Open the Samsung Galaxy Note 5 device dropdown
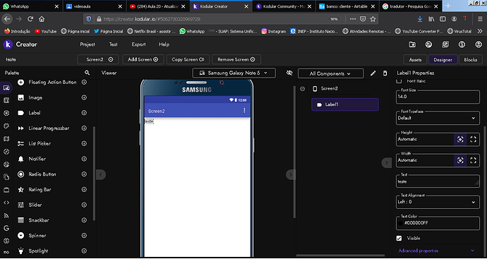The height and width of the screenshot is (259, 487). pos(234,73)
